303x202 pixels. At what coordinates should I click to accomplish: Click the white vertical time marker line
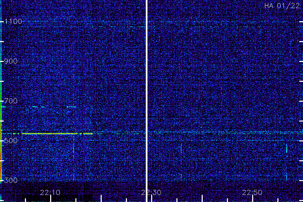point(146,101)
